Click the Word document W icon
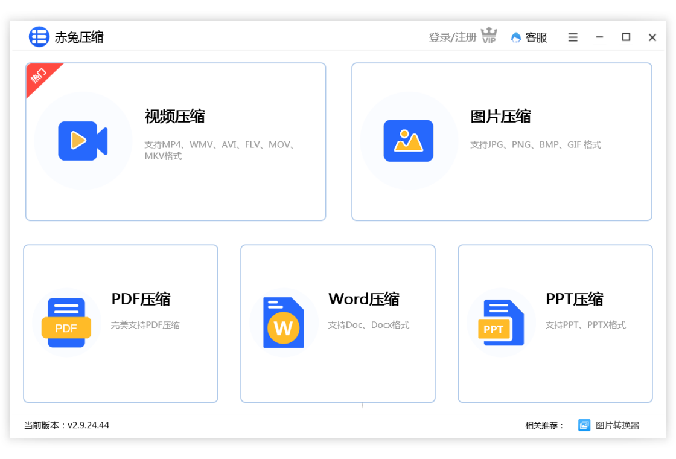Image resolution: width=676 pixels, height=459 pixels. point(284,323)
